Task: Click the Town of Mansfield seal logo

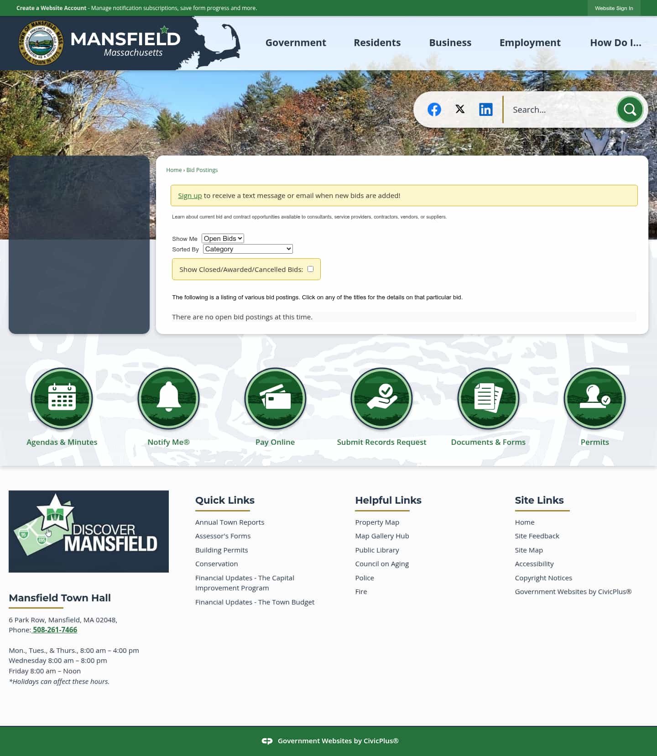Action: click(41, 43)
